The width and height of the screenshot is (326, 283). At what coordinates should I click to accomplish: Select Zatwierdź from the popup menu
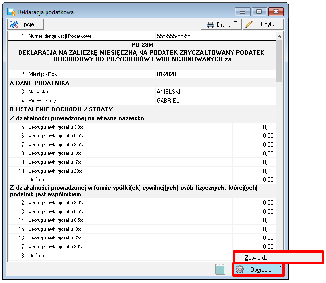click(278, 258)
